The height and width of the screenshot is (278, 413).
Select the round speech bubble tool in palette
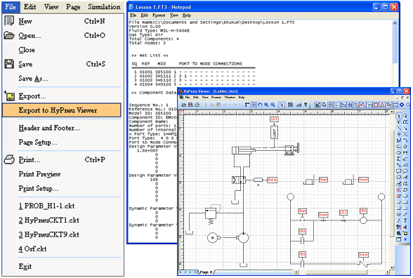(405, 171)
